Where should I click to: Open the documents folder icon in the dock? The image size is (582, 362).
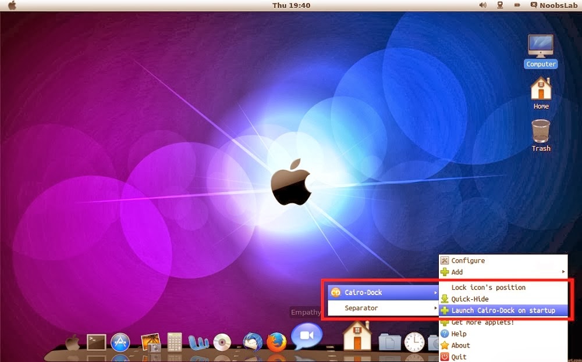(x=390, y=342)
